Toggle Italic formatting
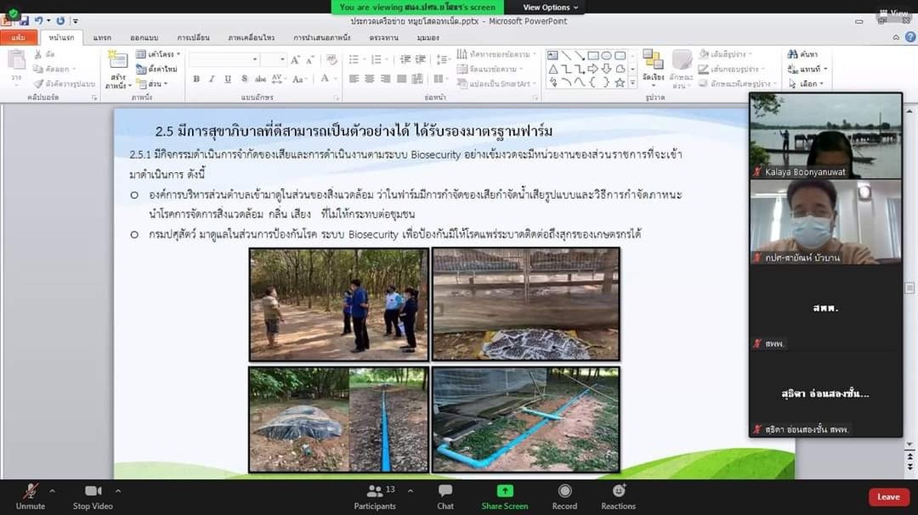 [x=212, y=79]
